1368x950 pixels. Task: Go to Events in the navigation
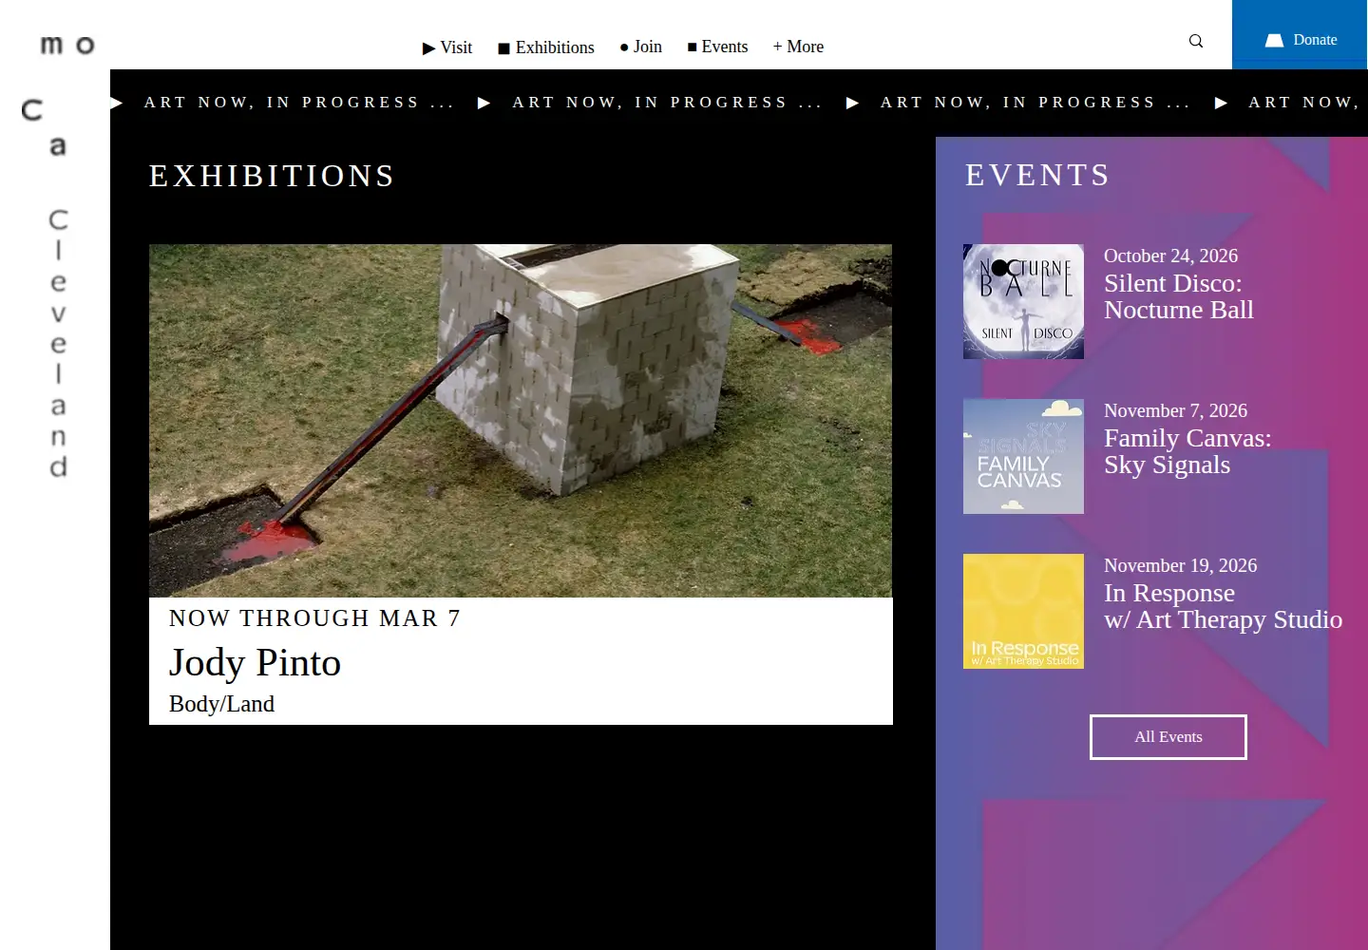coord(718,47)
